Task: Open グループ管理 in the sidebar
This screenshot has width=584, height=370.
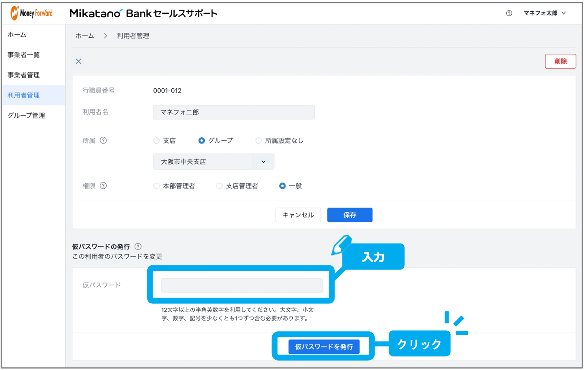Action: tap(33, 116)
